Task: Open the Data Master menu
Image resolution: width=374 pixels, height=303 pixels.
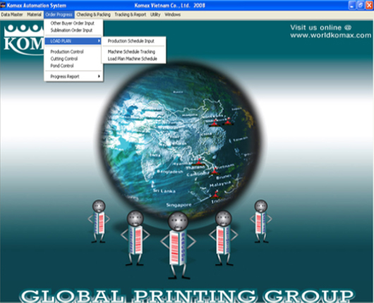Action: 12,15
